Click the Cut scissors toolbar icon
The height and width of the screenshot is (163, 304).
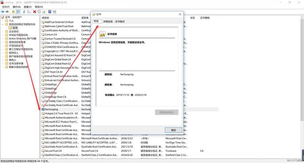(24, 12)
